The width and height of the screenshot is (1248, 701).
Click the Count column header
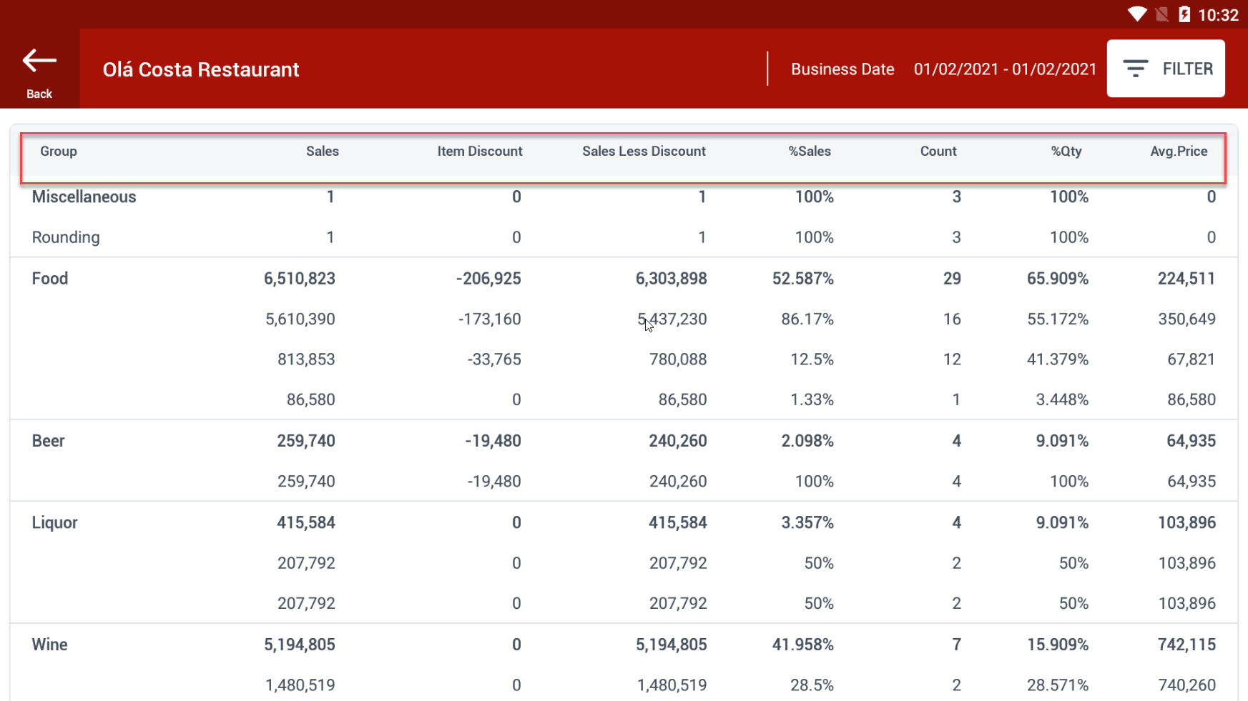[x=938, y=151]
